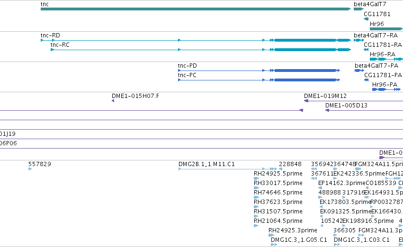The height and width of the screenshot is (247, 403).
Task: Click the RH37623.5prime EST label
Action: [278, 202]
